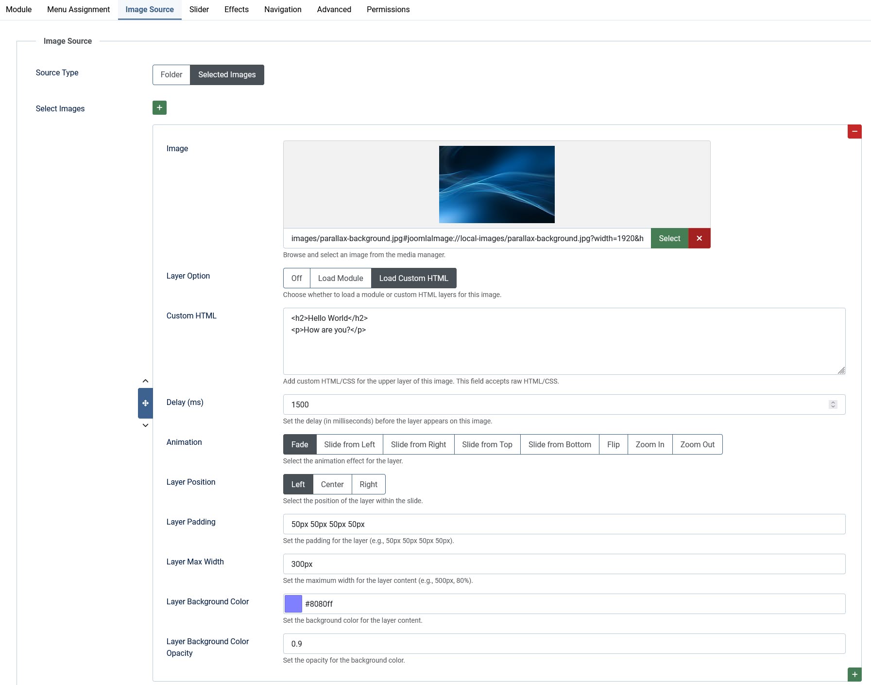Open the Slider settings tab
This screenshot has width=871, height=685.
(199, 9)
